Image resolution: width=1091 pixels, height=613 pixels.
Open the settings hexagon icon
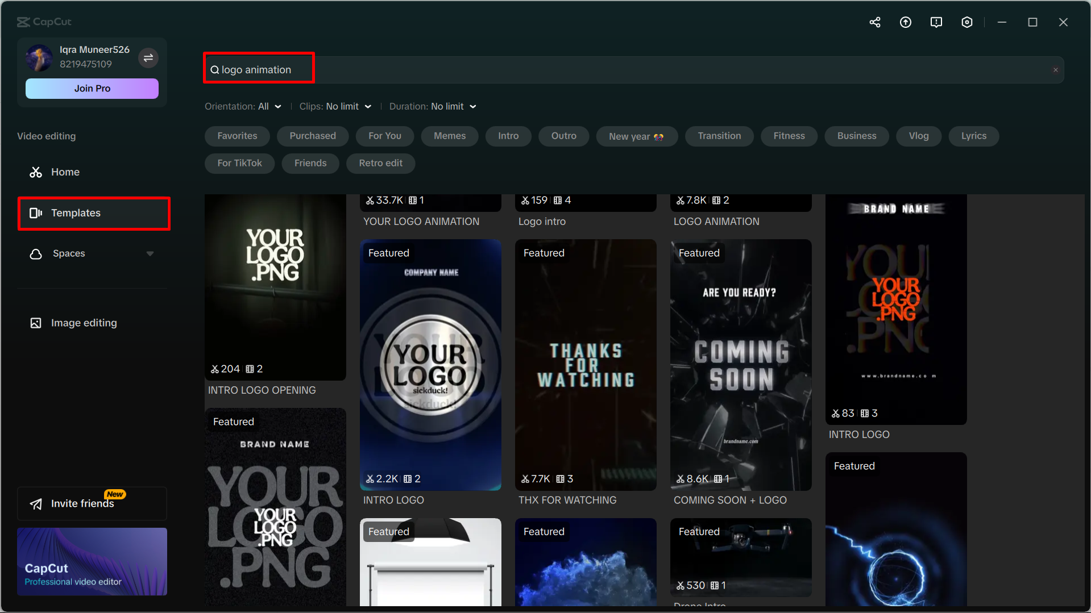coord(967,22)
